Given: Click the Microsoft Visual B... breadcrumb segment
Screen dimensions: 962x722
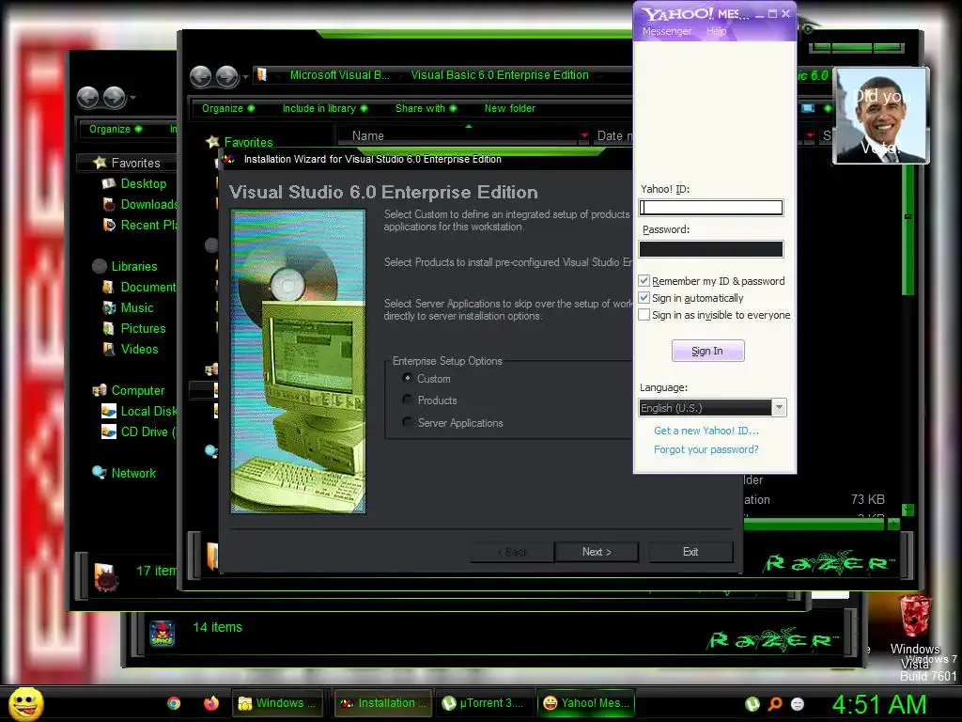Looking at the screenshot, I should click(x=339, y=75).
